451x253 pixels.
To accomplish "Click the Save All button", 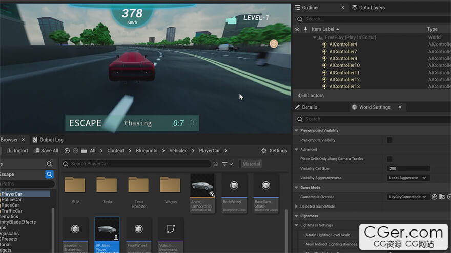I will click(46, 151).
